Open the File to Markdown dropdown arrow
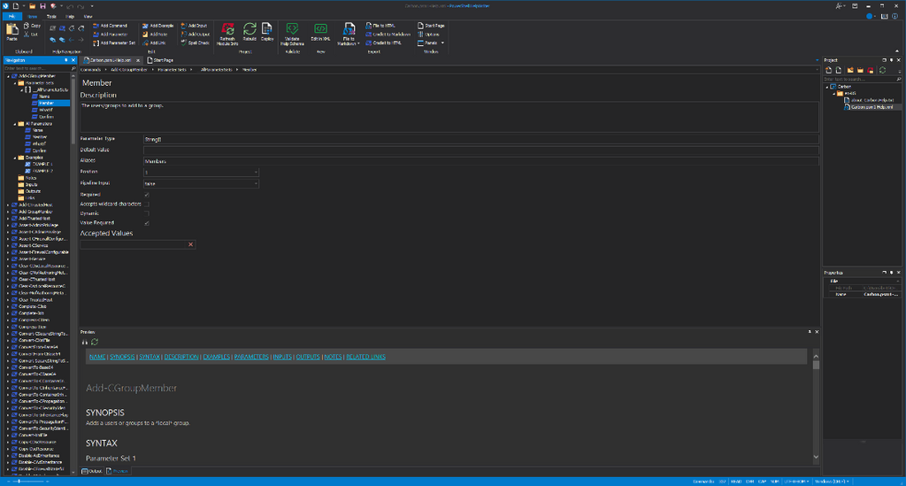Screen dimensions: 906x486 click(358, 43)
